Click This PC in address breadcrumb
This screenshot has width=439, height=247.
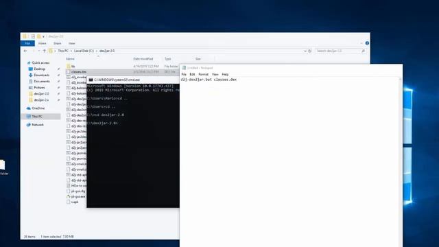(63, 51)
